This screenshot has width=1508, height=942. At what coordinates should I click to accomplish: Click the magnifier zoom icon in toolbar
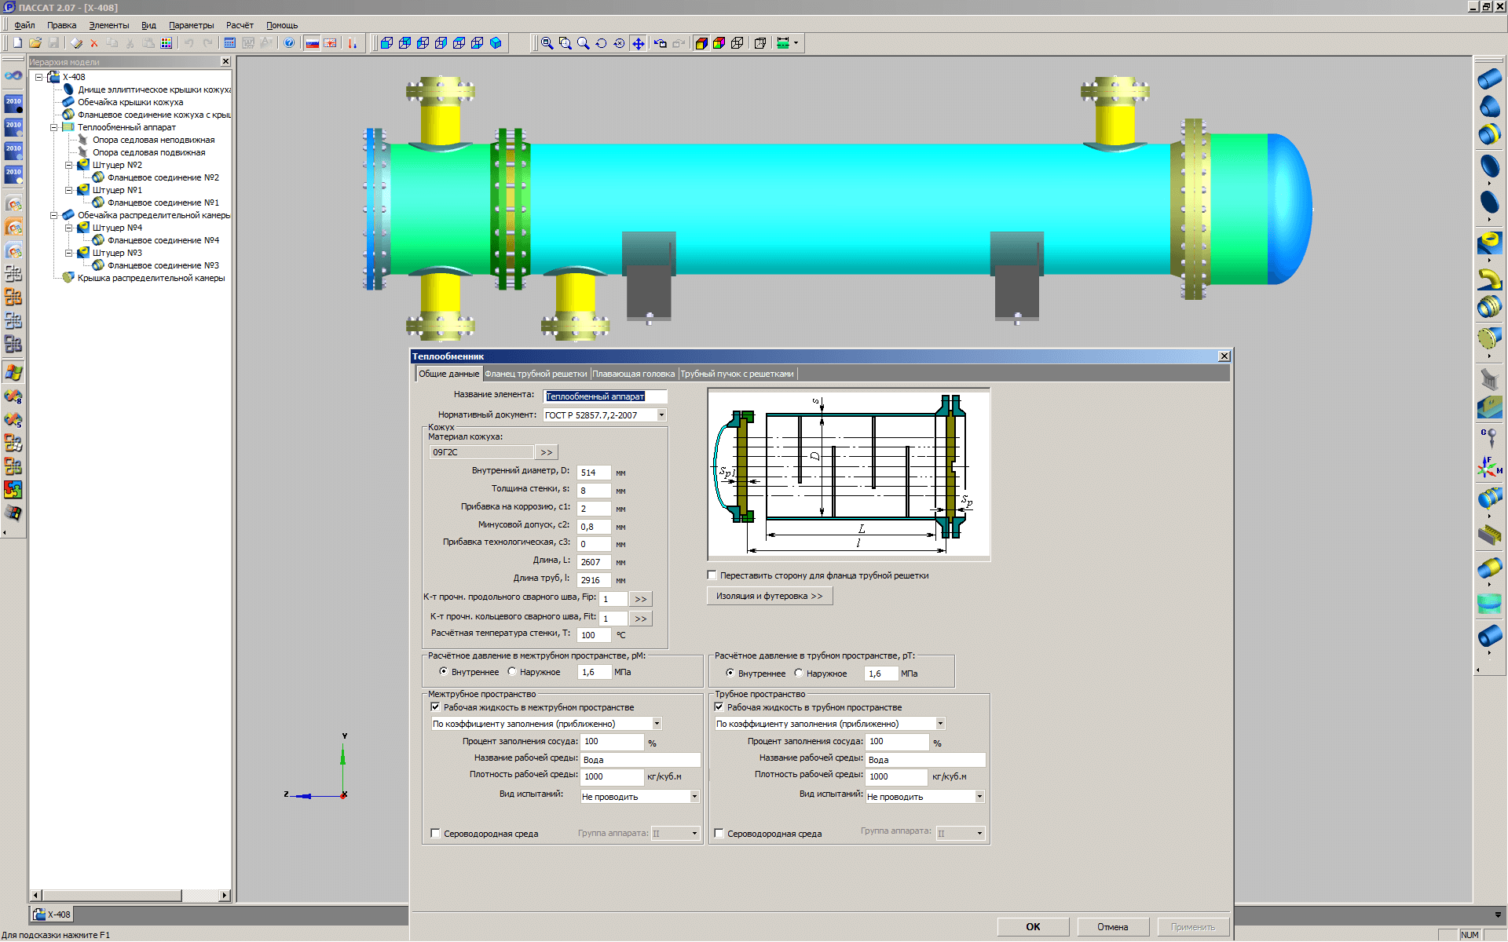point(583,43)
